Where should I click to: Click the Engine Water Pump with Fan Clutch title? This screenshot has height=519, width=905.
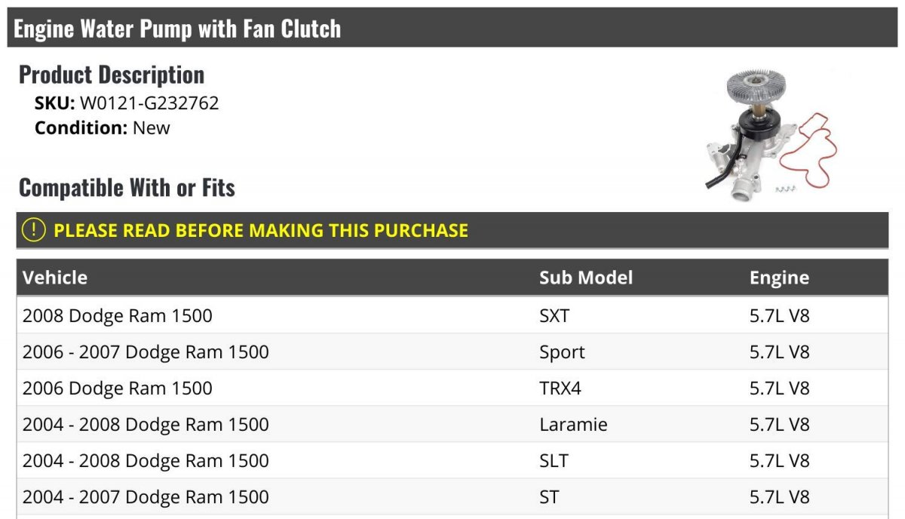tap(177, 29)
